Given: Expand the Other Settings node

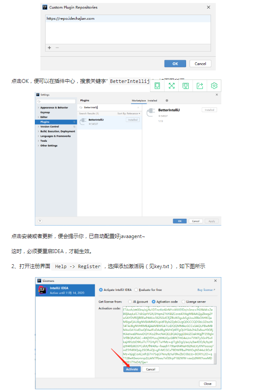Looking at the screenshot, I should point(38,146).
